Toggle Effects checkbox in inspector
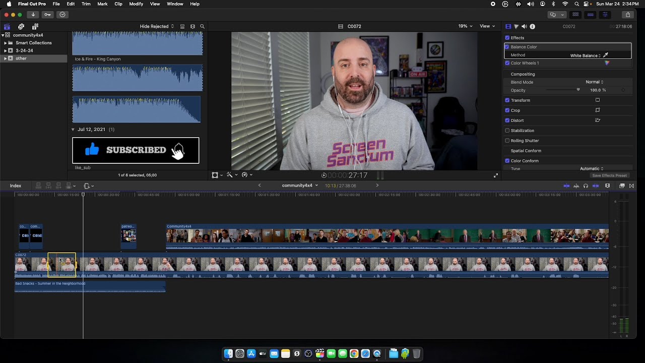The width and height of the screenshot is (645, 363). pos(507,38)
